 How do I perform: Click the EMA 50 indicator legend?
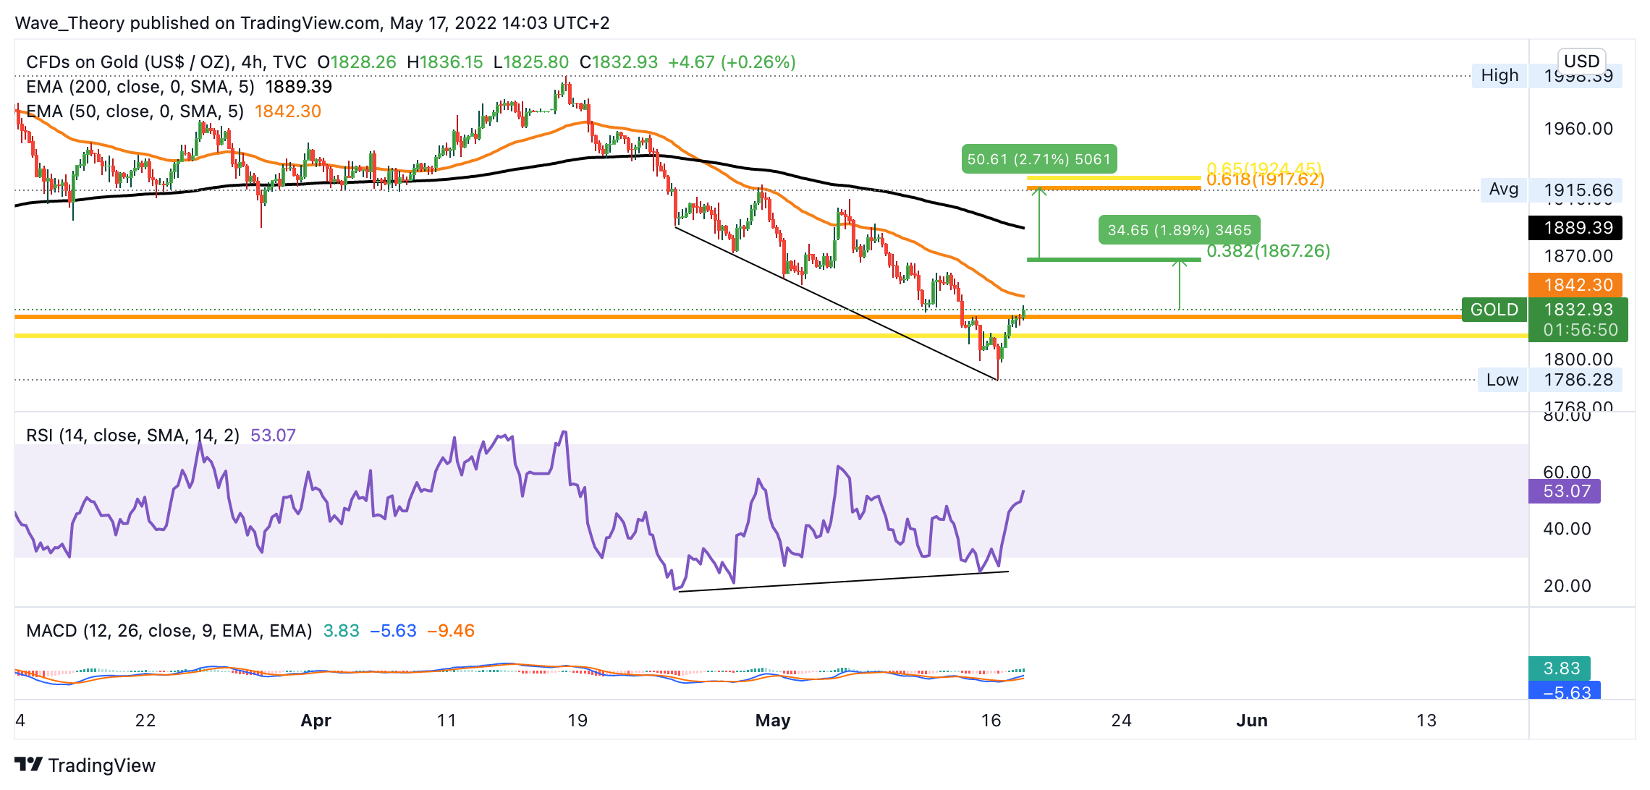point(135,111)
